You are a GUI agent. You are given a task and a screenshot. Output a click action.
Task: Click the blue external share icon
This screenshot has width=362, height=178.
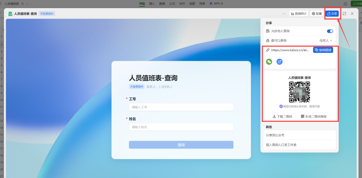pos(279,62)
